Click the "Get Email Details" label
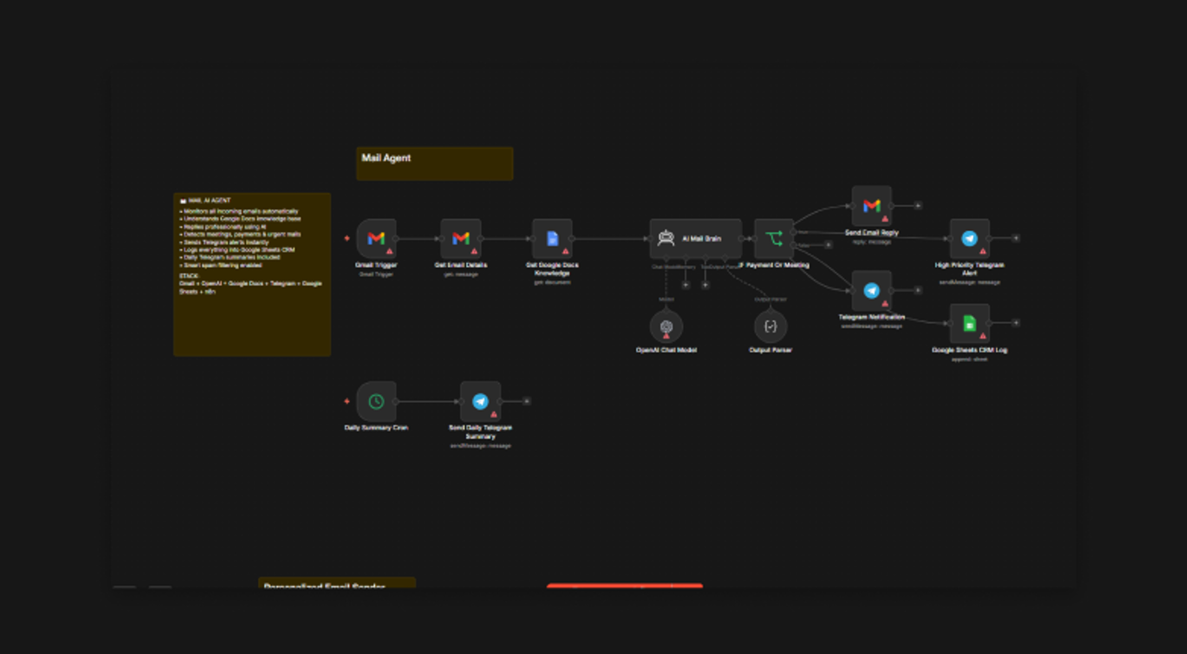 (460, 265)
